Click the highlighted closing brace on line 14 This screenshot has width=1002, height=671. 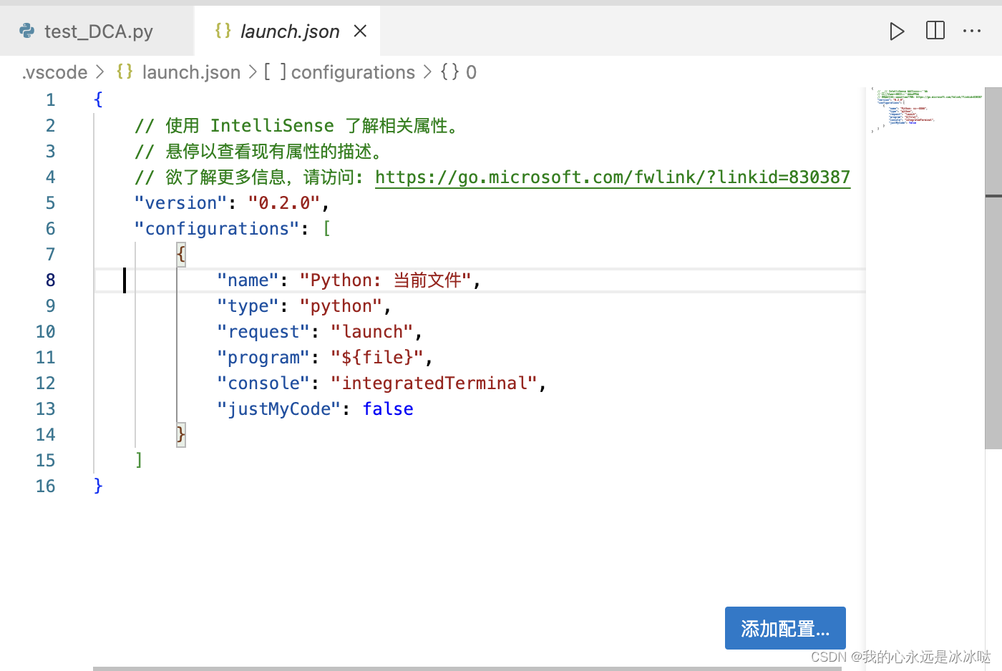tap(181, 435)
